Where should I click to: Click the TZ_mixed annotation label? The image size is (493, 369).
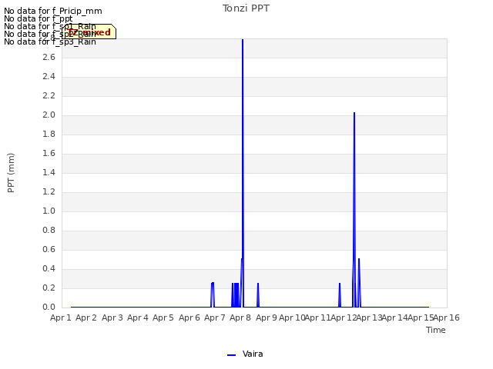tap(89, 32)
